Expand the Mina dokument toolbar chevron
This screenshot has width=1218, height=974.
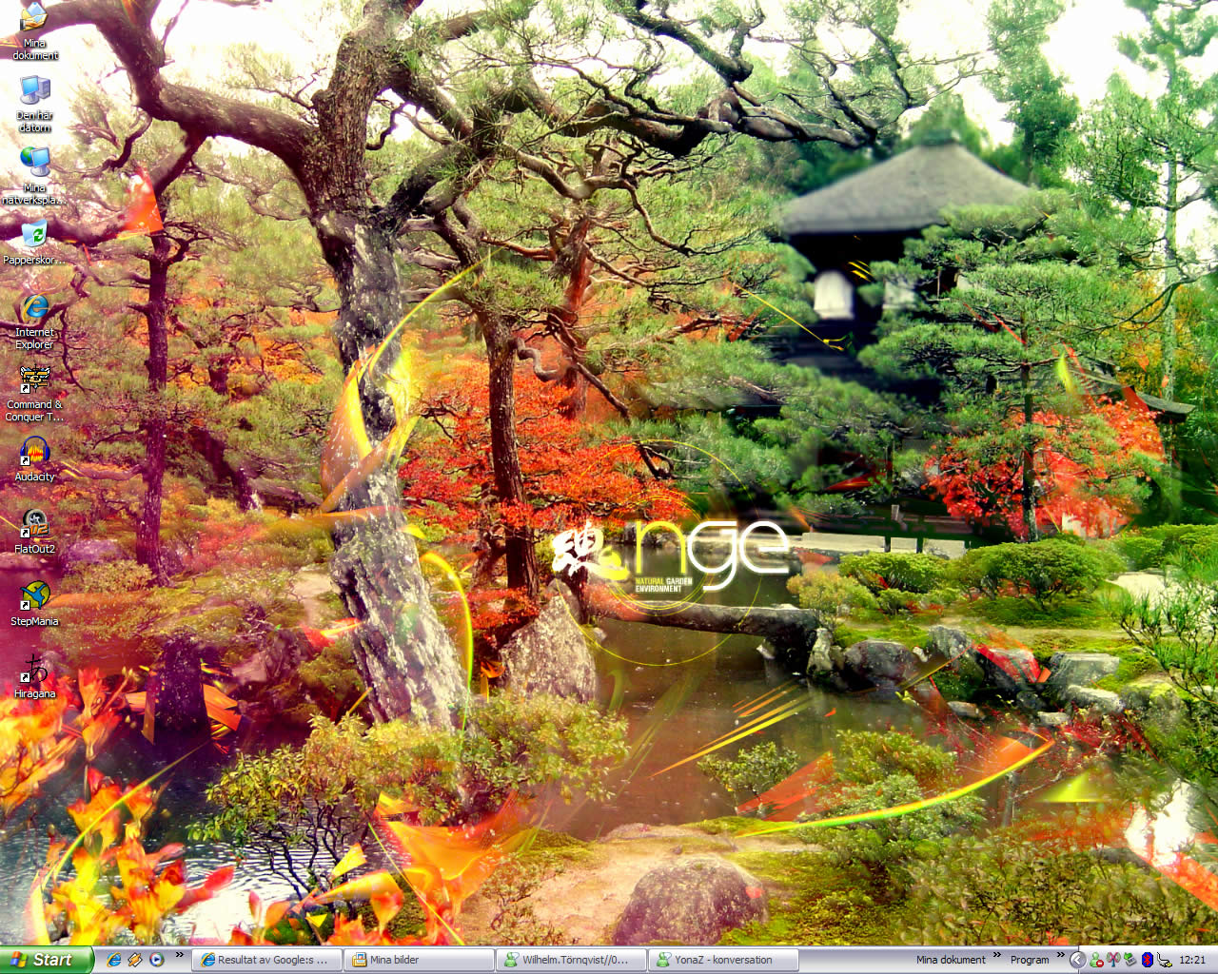[x=997, y=956]
